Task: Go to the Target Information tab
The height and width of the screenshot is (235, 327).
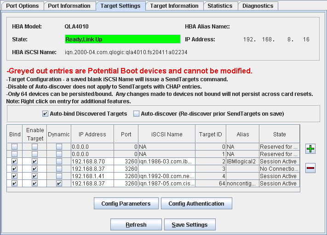Action: [x=174, y=6]
